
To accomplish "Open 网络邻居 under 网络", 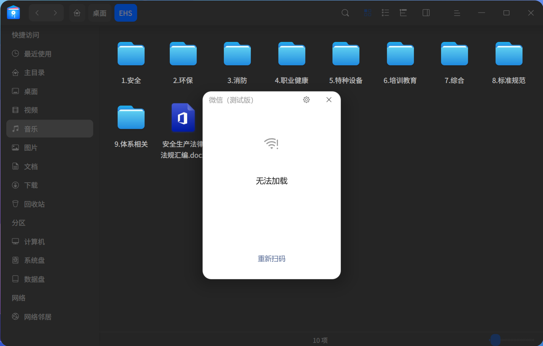I will [50, 317].
